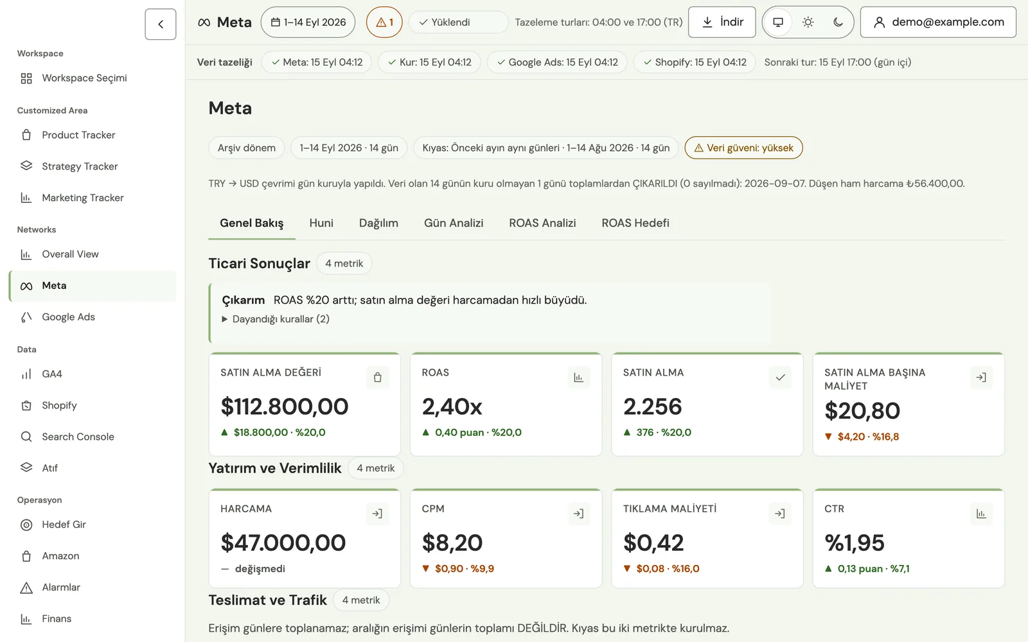Open Shopify data page in the sidebar
Screen dimensions: 1028x642
(x=93, y=406)
